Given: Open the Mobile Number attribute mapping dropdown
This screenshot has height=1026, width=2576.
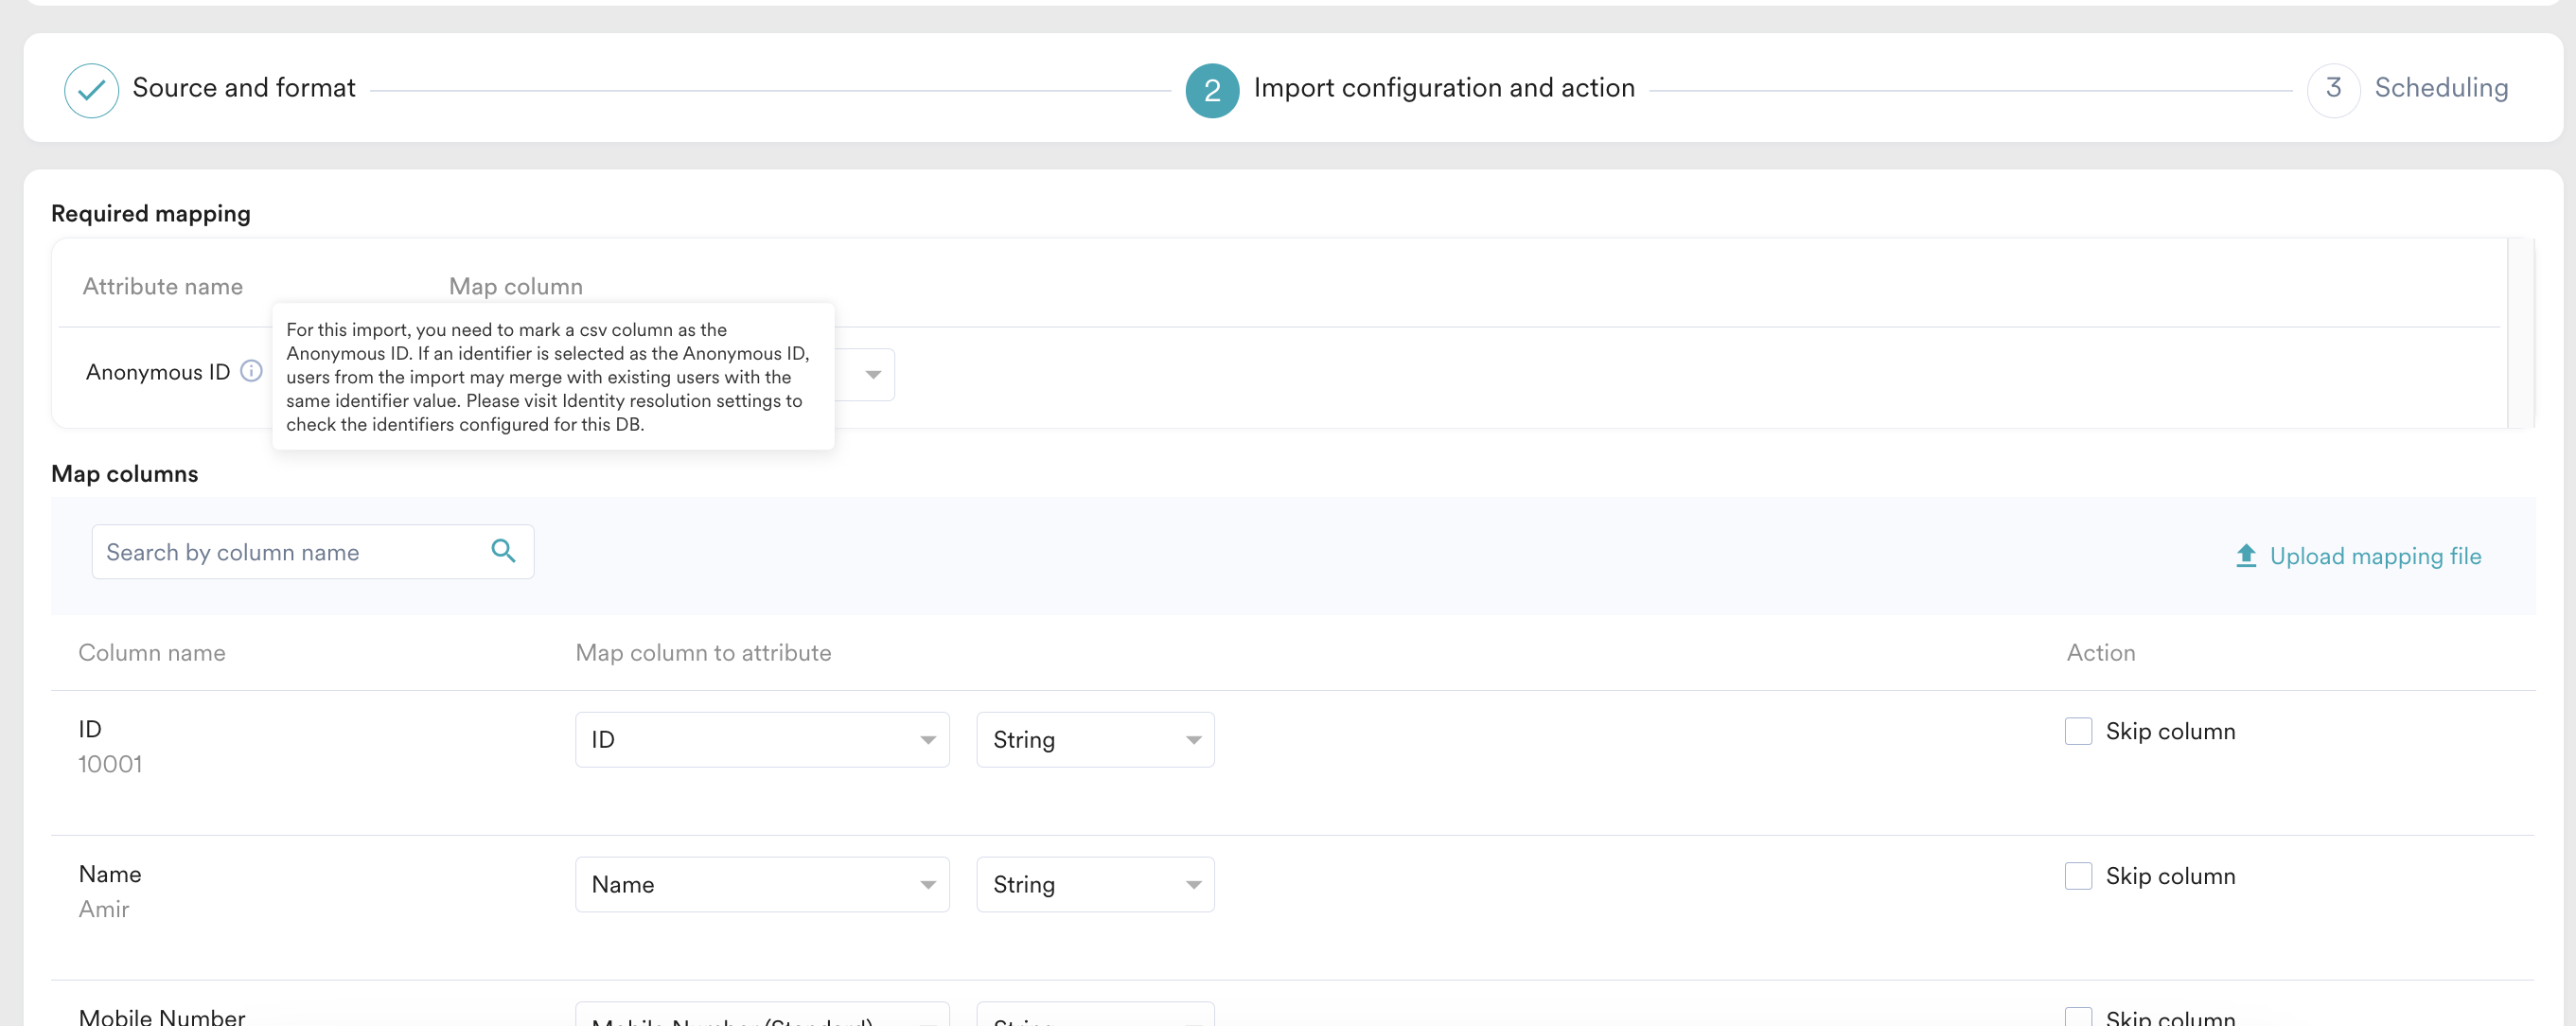Looking at the screenshot, I should 761,1016.
